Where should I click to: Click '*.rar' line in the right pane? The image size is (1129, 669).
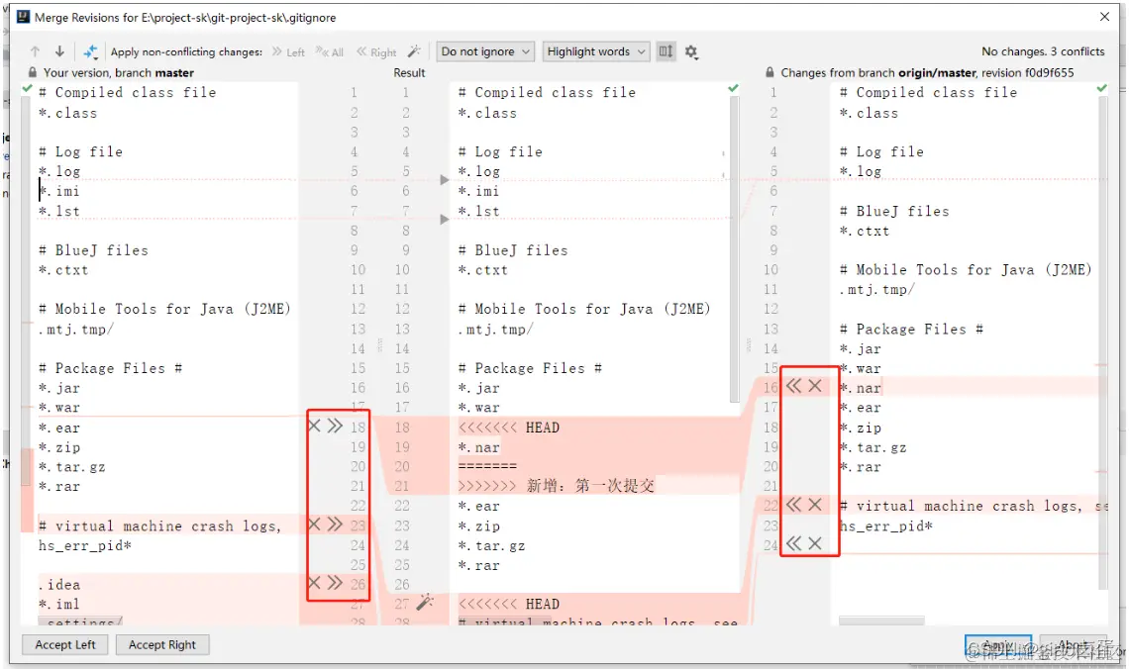[860, 467]
